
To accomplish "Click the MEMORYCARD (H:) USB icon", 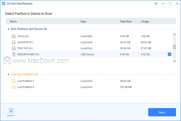I will pyautogui.click(x=14, y=54).
